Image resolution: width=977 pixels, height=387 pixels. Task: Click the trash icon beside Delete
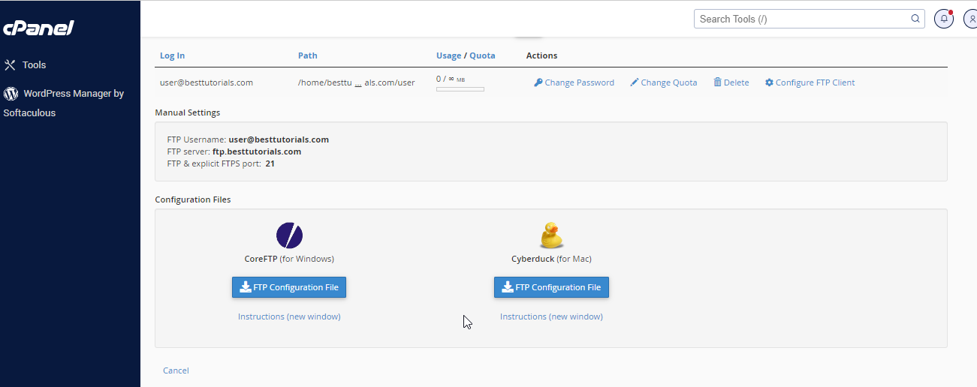717,82
